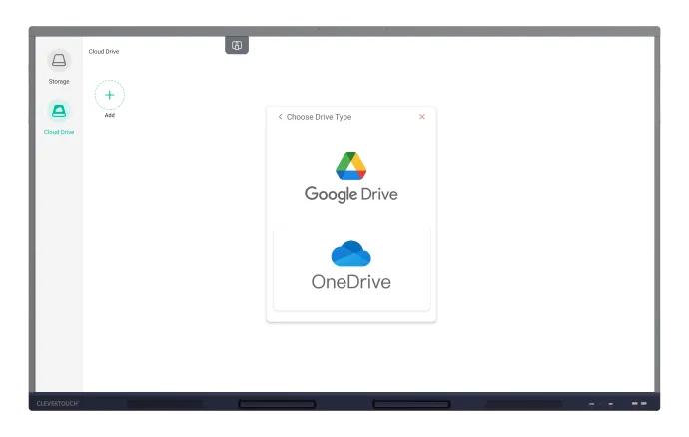
Task: Click the Cloud Drive label in sidebar
Action: click(59, 132)
